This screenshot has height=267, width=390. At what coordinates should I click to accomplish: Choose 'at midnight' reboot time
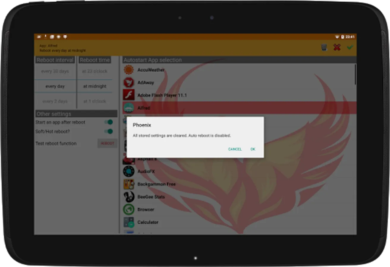(x=95, y=86)
